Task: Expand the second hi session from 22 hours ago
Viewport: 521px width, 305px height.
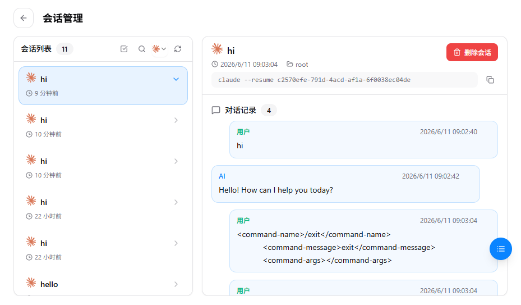Action: (176, 243)
